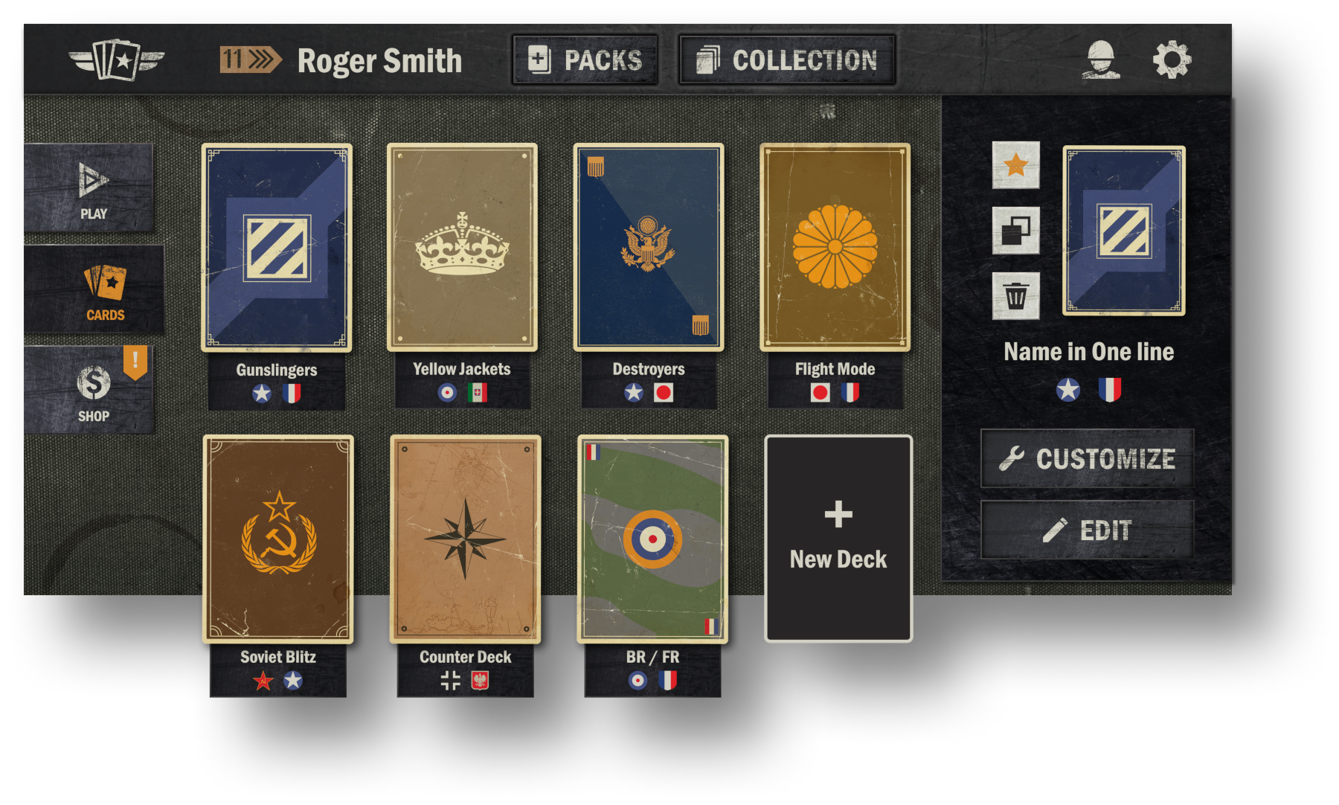Duplicate the selected deck using copy icon
Viewport: 1339px width, 805px height.
(1015, 231)
